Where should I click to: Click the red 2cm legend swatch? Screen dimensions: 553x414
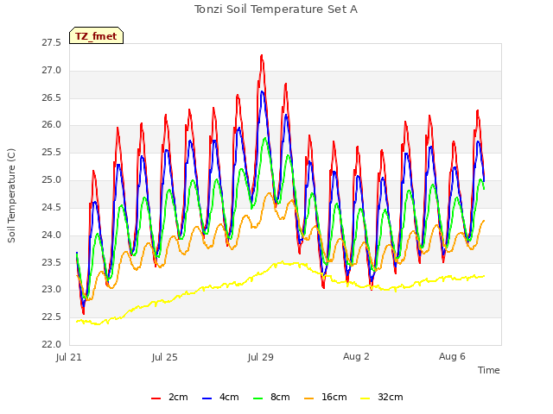156,398
